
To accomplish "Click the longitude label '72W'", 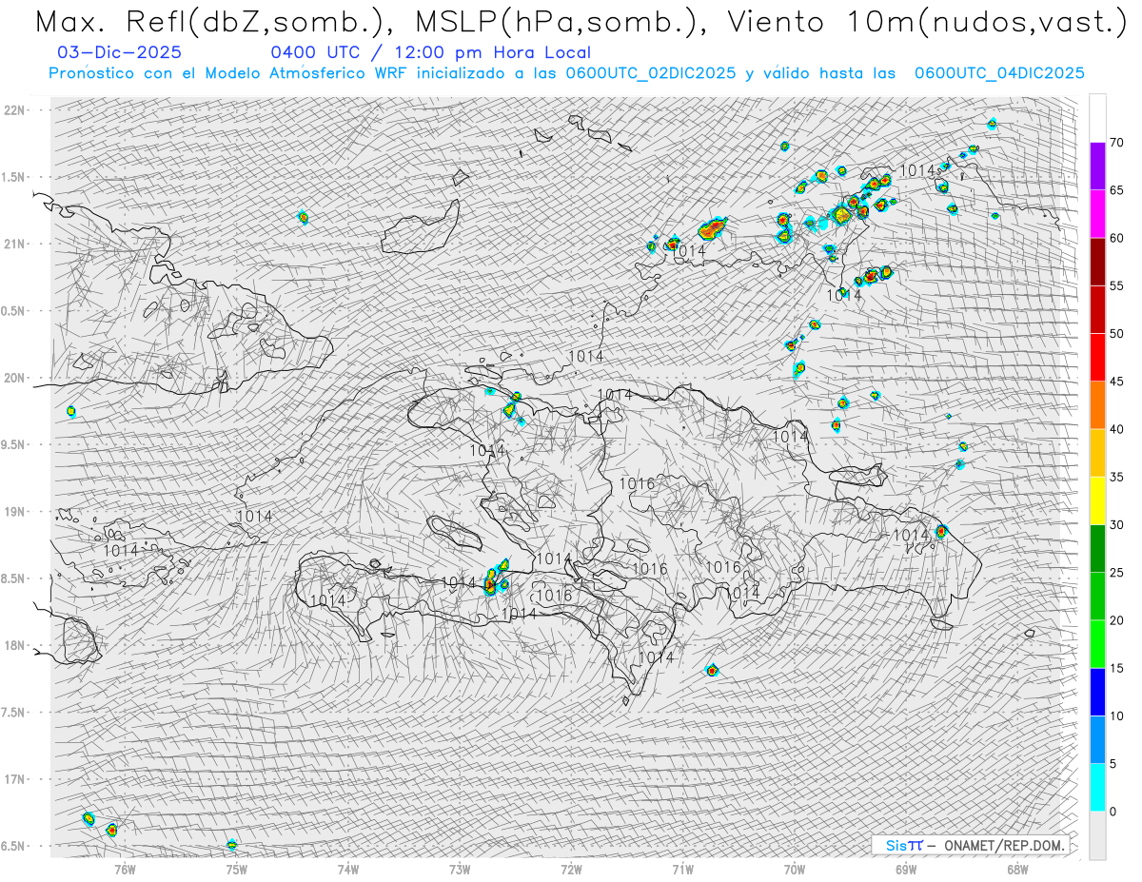I will pos(571,868).
